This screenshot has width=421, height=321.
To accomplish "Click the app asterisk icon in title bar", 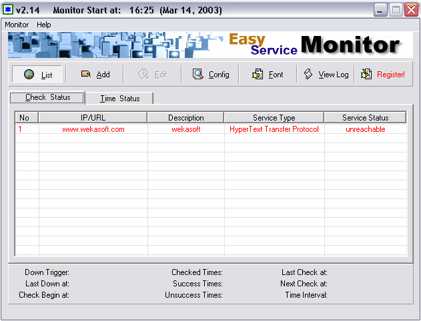I will point(8,9).
